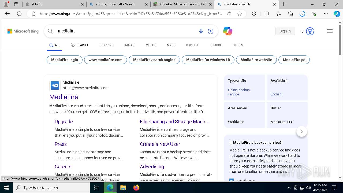This screenshot has height=193, width=343.
Task: Open Microsoft Rewards trophy icon
Action: [x=310, y=31]
